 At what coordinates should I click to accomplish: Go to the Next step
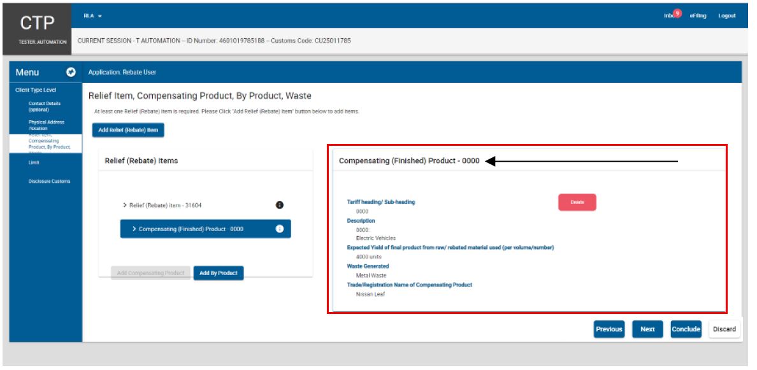pyautogui.click(x=647, y=329)
